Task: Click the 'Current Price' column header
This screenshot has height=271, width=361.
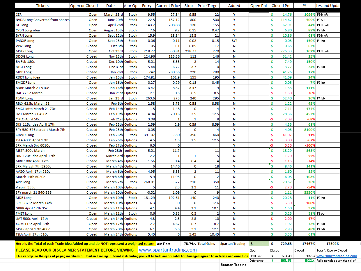Action: (x=168, y=6)
